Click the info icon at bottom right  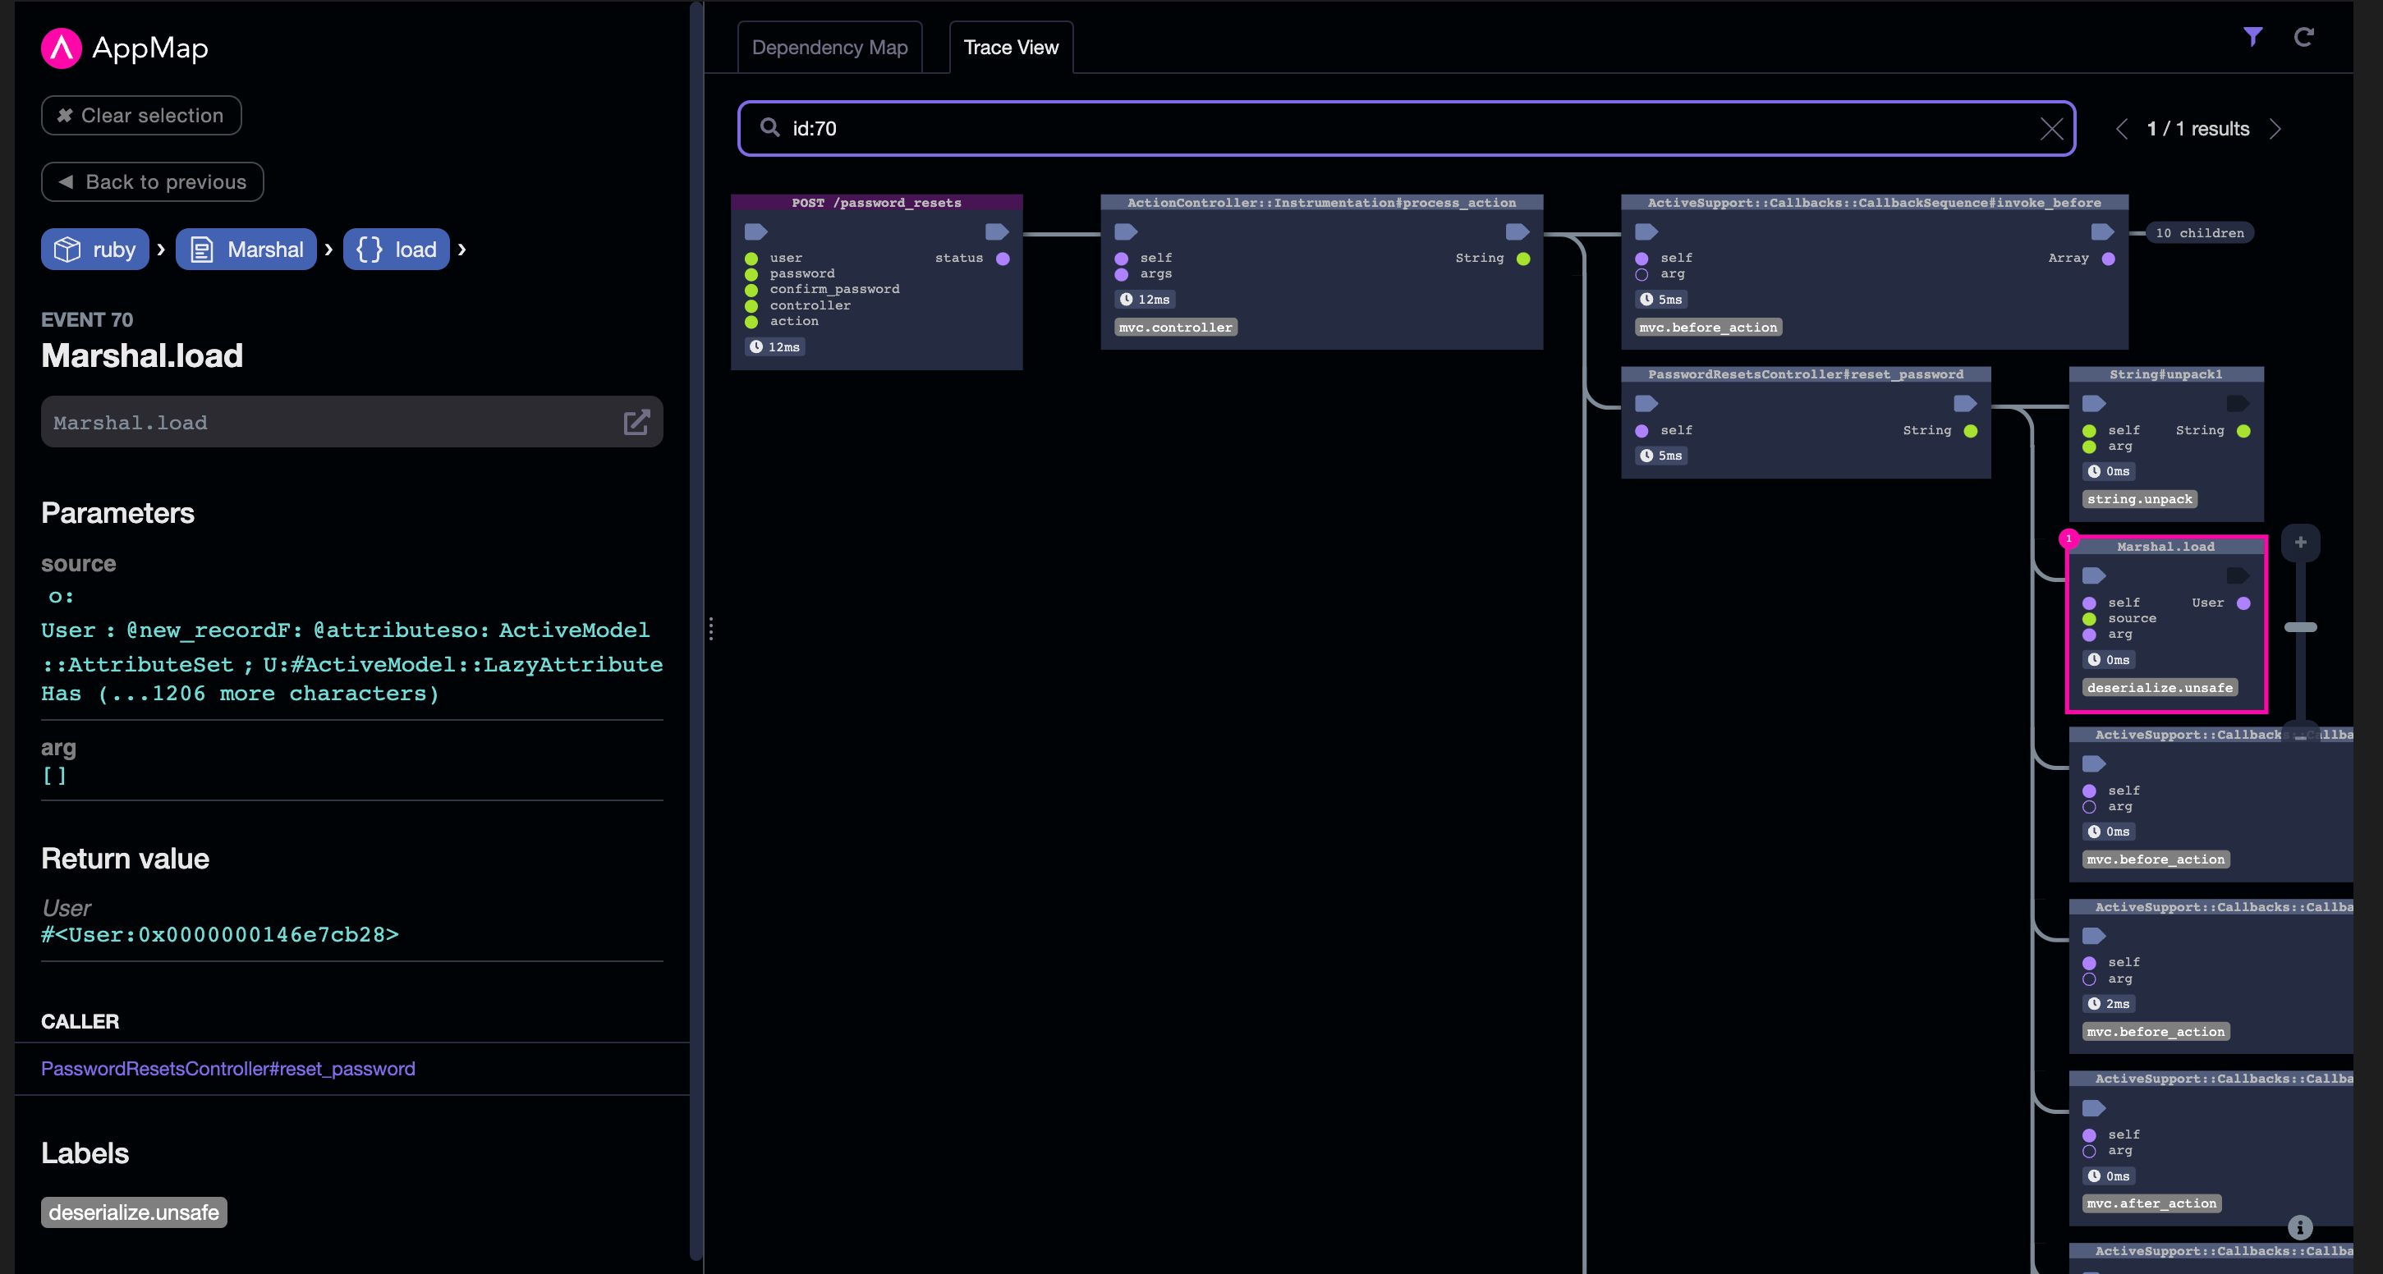click(x=2300, y=1227)
